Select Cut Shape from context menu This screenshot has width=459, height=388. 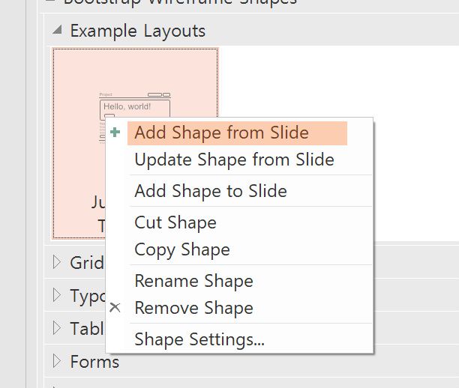175,222
